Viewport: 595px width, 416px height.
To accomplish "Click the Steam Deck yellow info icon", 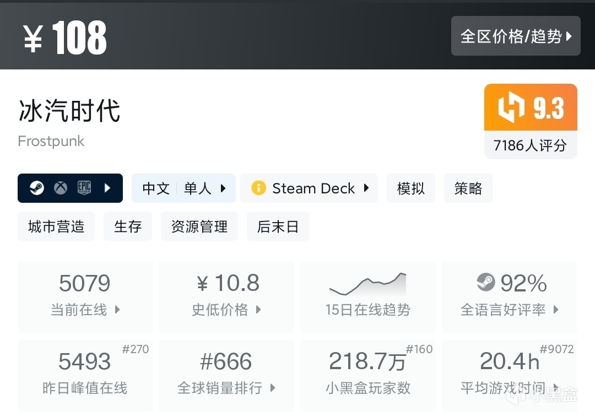I will tap(258, 188).
